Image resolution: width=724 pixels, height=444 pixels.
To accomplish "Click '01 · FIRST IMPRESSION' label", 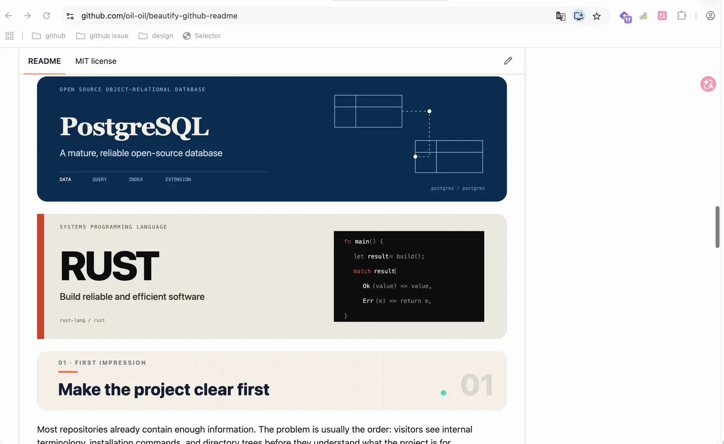I will coord(102,363).
